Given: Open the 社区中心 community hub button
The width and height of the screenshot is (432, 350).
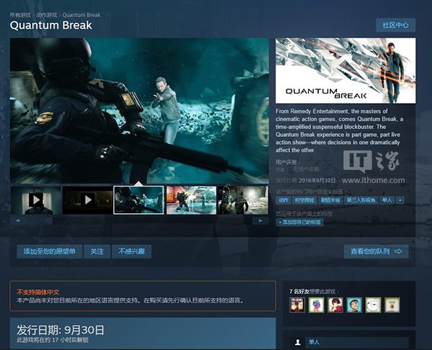Looking at the screenshot, I should pyautogui.click(x=395, y=25).
